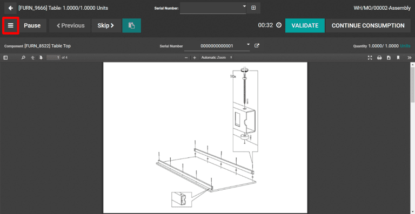Click the PDF page number field

pos(53,58)
